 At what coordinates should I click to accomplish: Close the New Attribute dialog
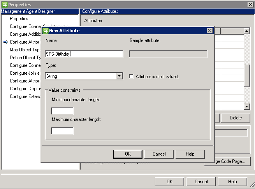click(210, 31)
